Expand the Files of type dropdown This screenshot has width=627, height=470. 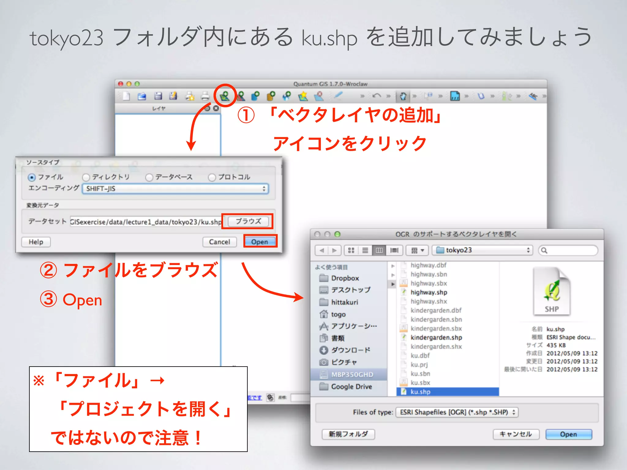pyautogui.click(x=456, y=412)
